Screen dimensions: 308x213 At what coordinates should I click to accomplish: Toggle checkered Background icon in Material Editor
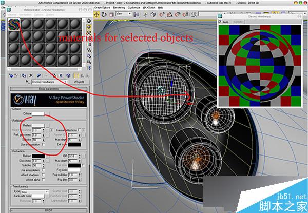(x=89, y=32)
